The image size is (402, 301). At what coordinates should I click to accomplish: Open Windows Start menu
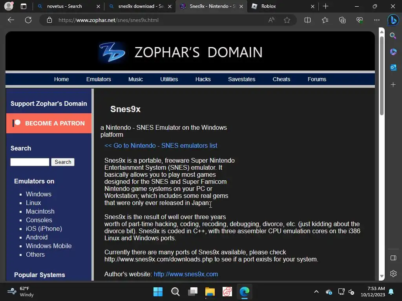pos(158,292)
